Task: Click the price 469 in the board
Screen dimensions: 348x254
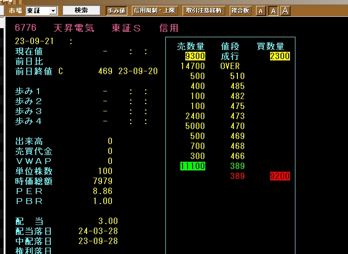Action: pyautogui.click(x=237, y=136)
